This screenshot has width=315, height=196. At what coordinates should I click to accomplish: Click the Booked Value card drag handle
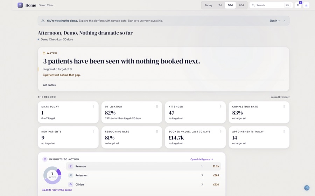pyautogui.click(x=220, y=131)
